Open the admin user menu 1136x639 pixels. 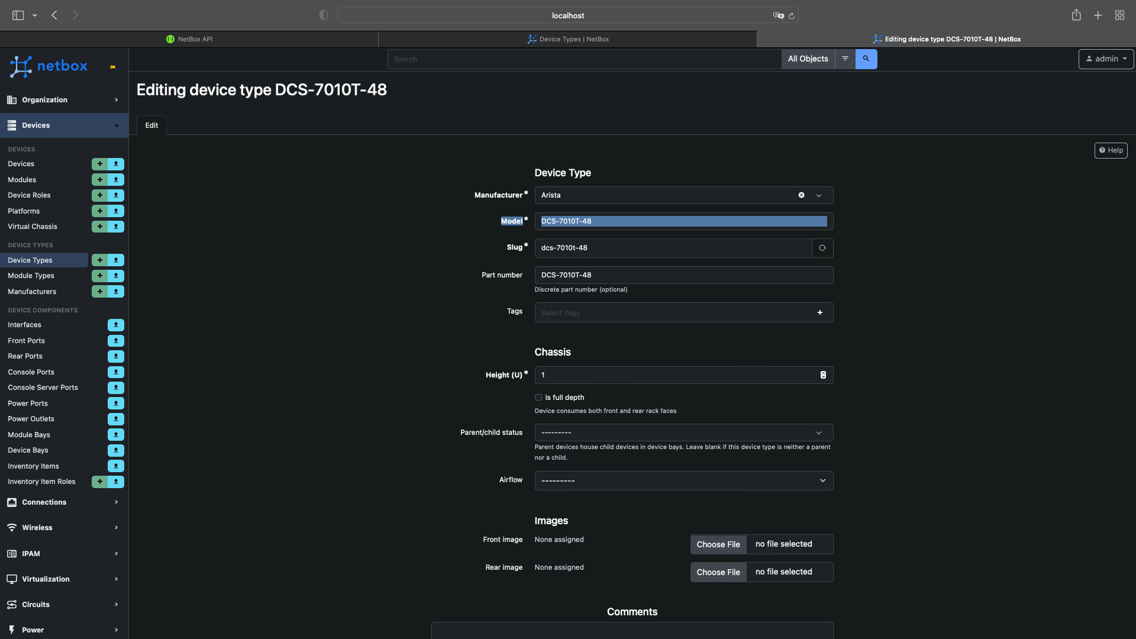coord(1105,59)
